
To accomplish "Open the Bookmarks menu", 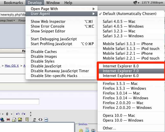I will [x=13, y=3].
